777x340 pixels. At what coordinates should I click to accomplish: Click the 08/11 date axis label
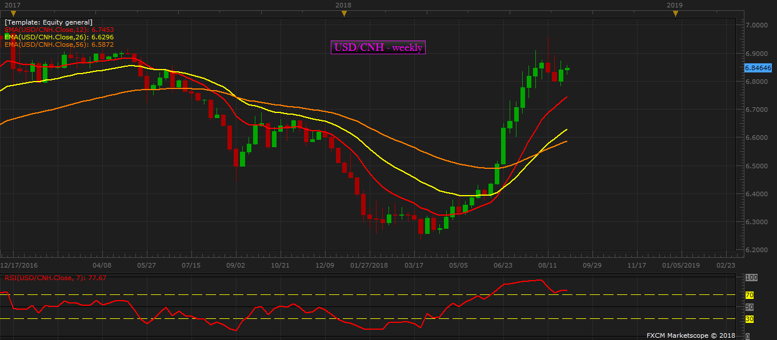point(547,265)
